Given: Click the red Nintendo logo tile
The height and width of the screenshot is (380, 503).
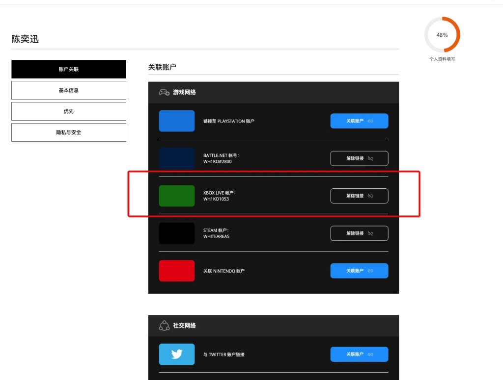Looking at the screenshot, I should pyautogui.click(x=177, y=271).
